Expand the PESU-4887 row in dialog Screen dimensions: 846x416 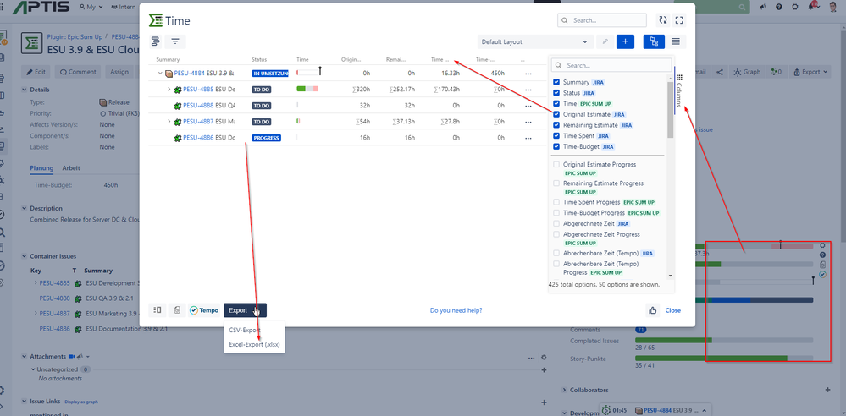pyautogui.click(x=169, y=122)
